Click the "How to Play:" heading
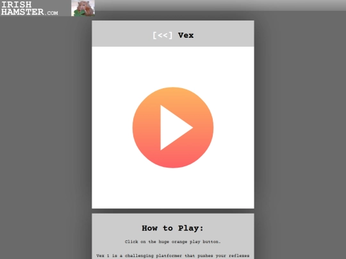346x259 pixels. click(172, 228)
